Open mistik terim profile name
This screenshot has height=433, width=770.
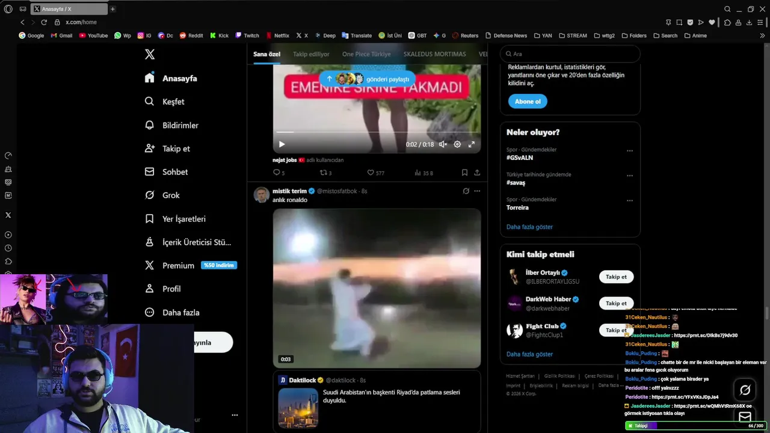[289, 191]
